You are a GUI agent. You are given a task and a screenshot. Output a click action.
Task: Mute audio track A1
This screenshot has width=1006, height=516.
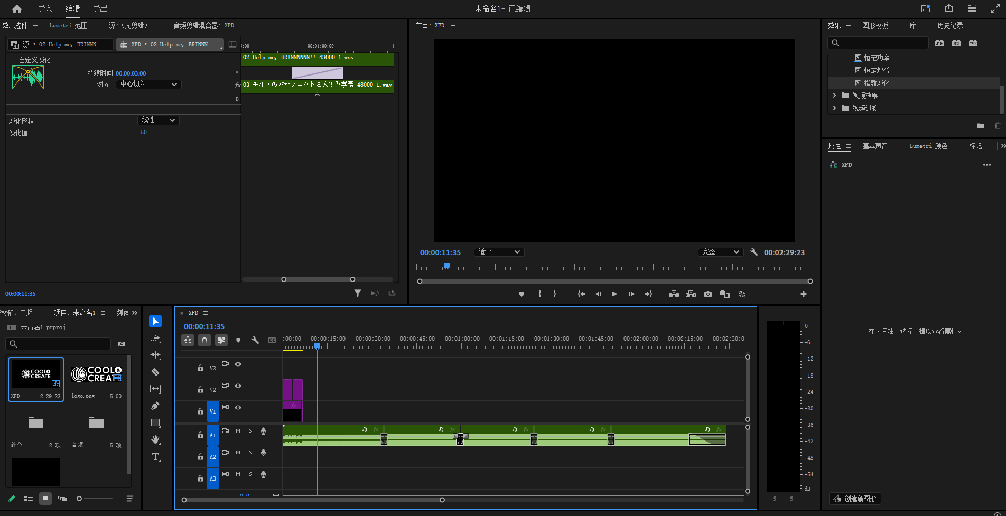(238, 431)
